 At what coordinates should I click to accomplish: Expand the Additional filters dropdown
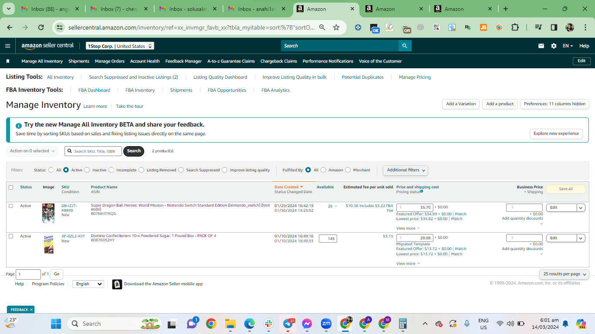tap(406, 170)
